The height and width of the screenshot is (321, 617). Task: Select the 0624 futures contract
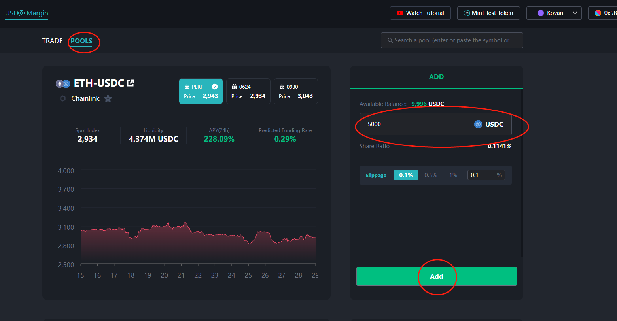[248, 91]
